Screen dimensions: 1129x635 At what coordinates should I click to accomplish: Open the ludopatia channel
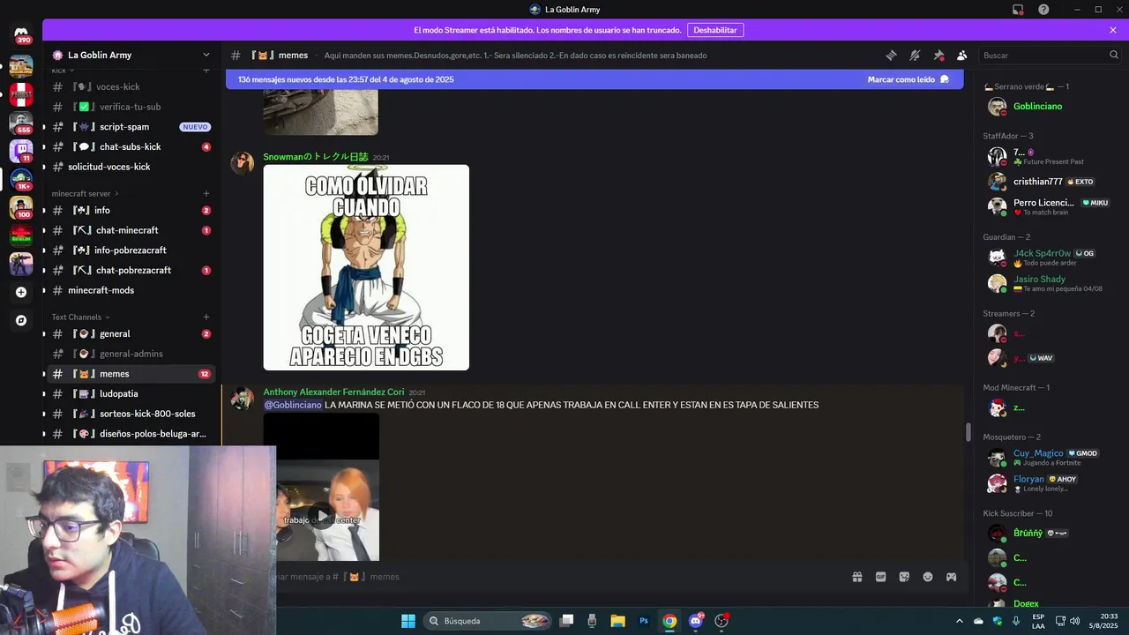pos(131,393)
